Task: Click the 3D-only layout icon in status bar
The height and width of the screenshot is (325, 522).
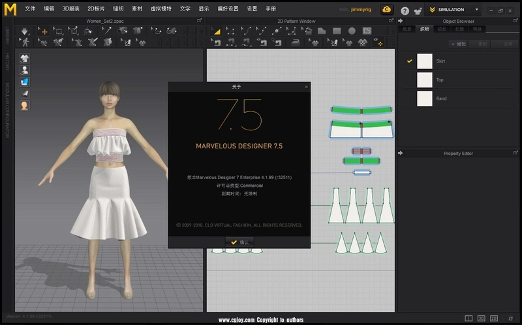Action: 481,318
